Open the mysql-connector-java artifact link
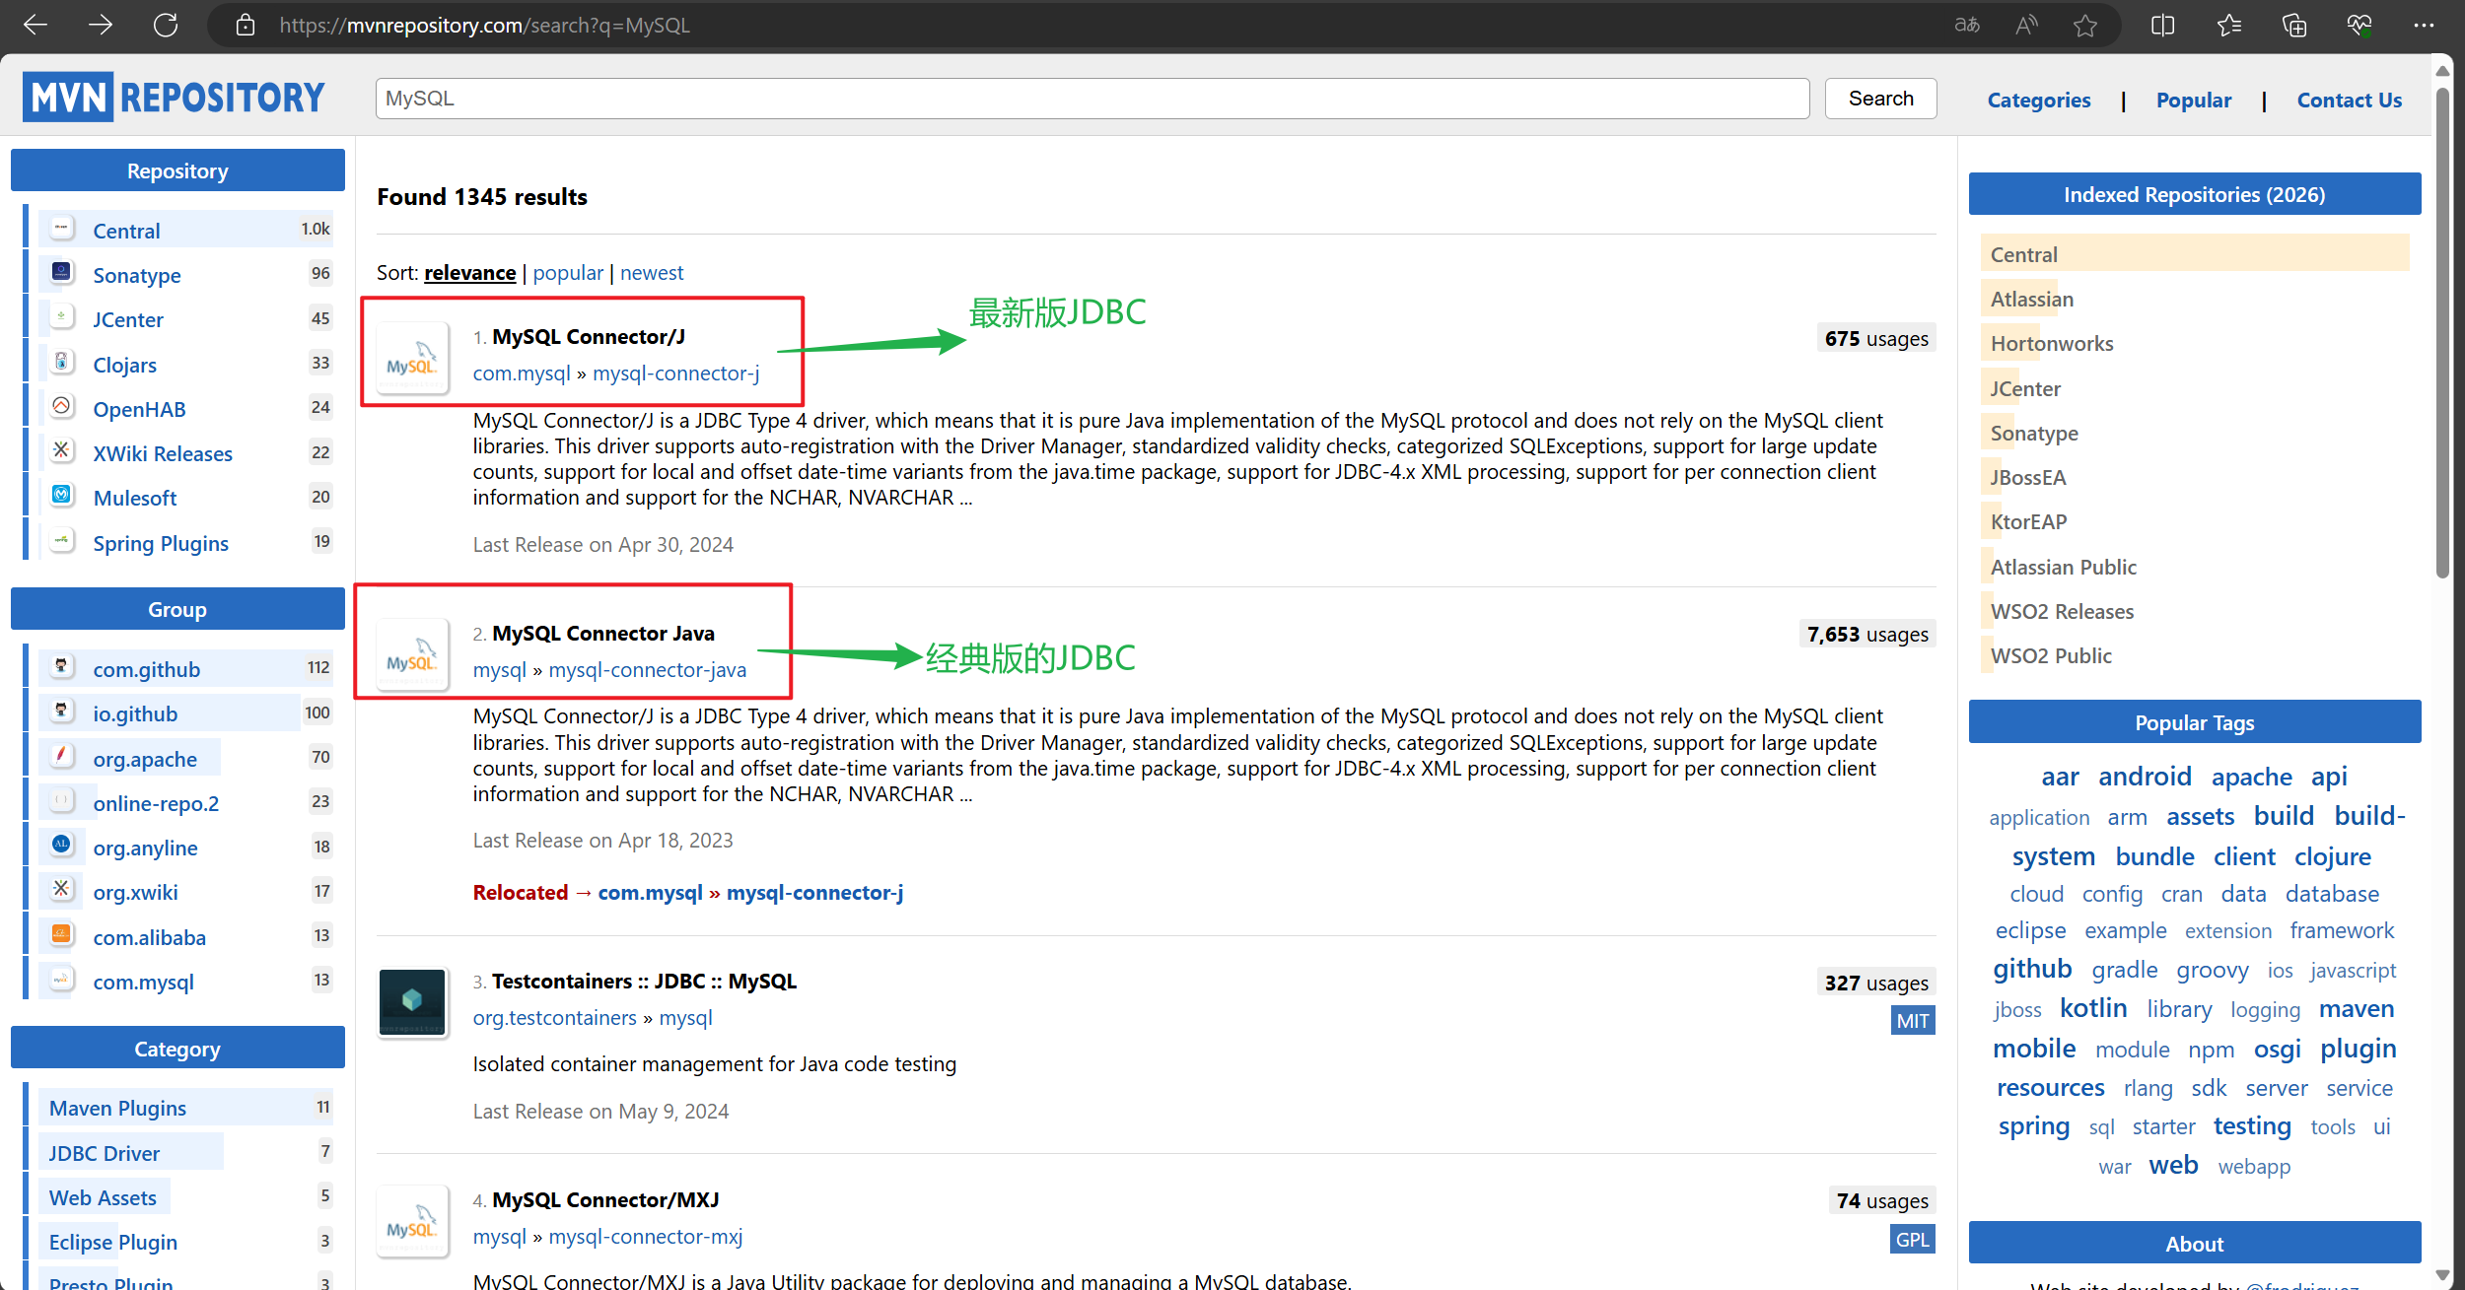The height and width of the screenshot is (1290, 2465). coord(648,670)
